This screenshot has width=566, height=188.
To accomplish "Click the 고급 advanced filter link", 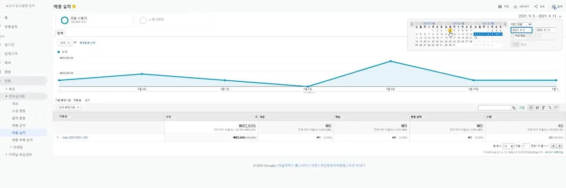I will coord(522,108).
